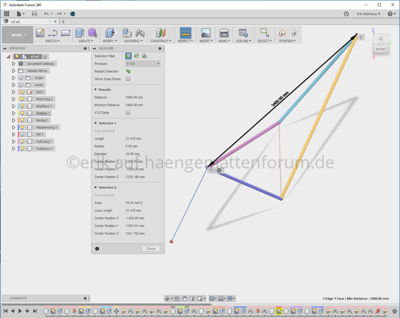
Task: Open the Precision dropdown
Action: [142, 64]
